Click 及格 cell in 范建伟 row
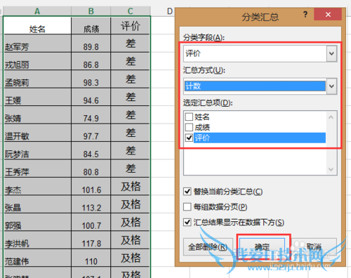Image resolution: width=351 pixels, height=278 pixels. point(130,258)
